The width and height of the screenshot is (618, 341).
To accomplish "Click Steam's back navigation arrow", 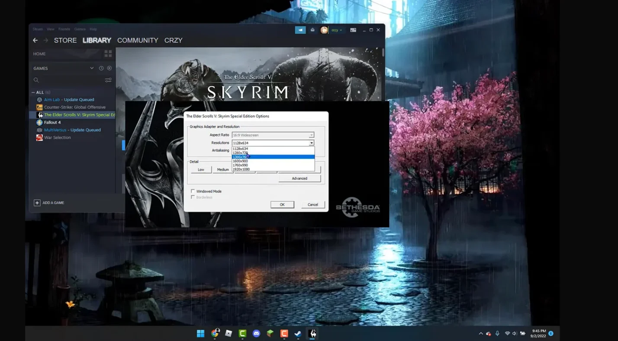I will coord(35,40).
